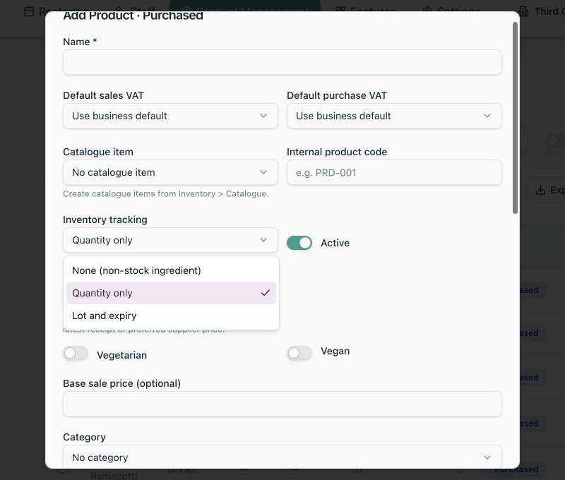
Task: Click the Default purchase VAT chevron arrow
Action: (487, 116)
